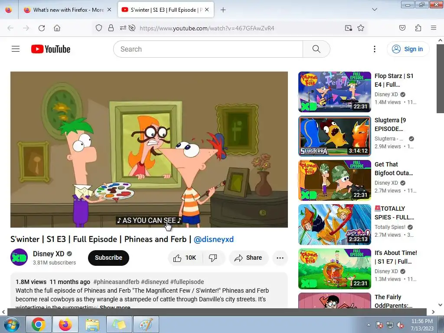The height and width of the screenshot is (333, 444).
Task: Click vertical scrollbar up arrow
Action: (x=440, y=40)
